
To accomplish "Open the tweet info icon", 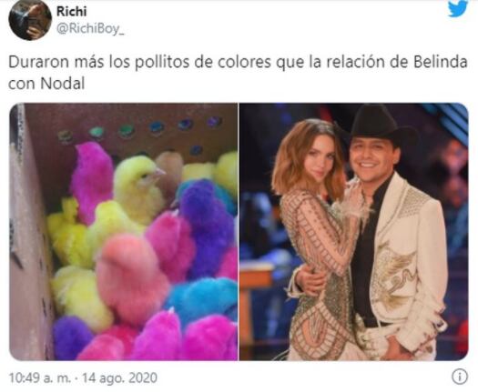I will pos(460,377).
